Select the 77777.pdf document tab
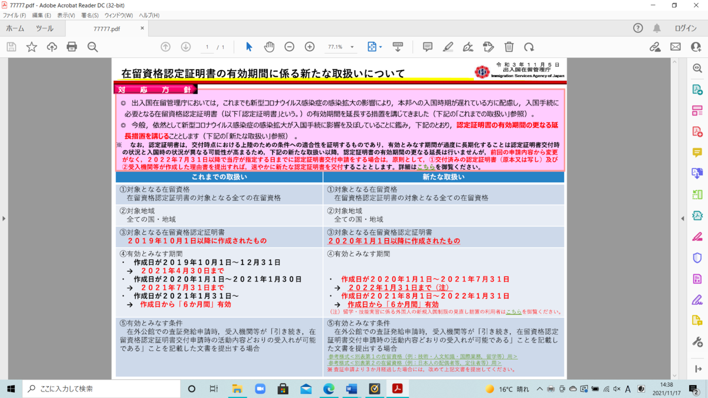The image size is (708, 398). tap(106, 28)
